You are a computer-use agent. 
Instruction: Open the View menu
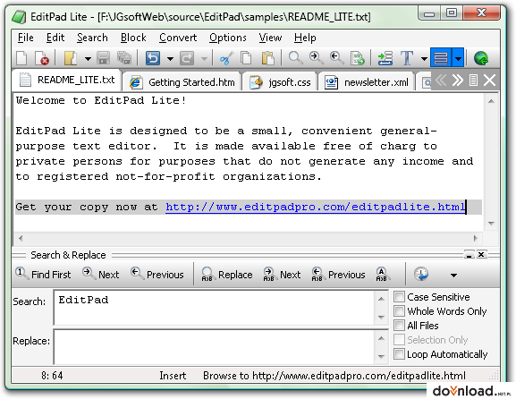(270, 38)
